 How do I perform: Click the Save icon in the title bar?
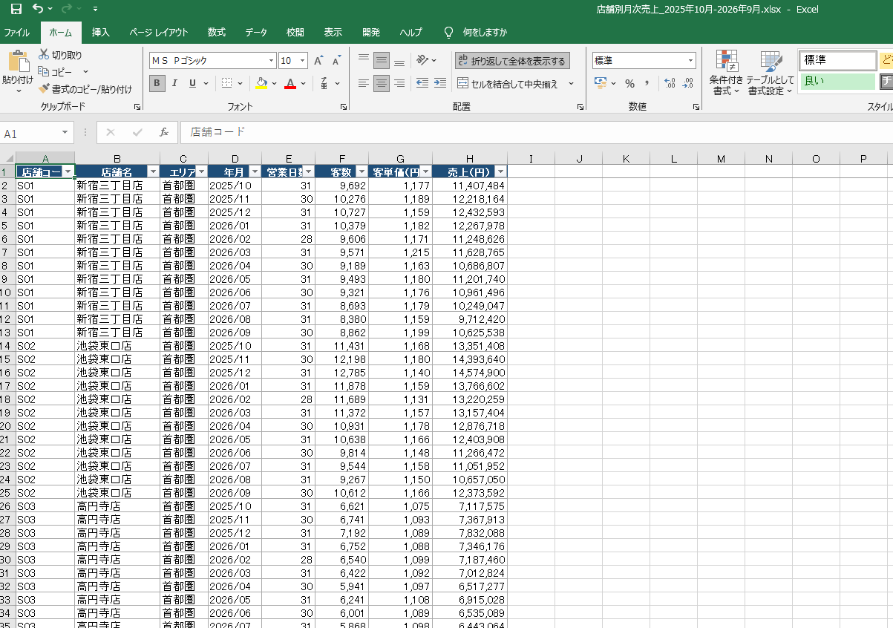click(16, 9)
